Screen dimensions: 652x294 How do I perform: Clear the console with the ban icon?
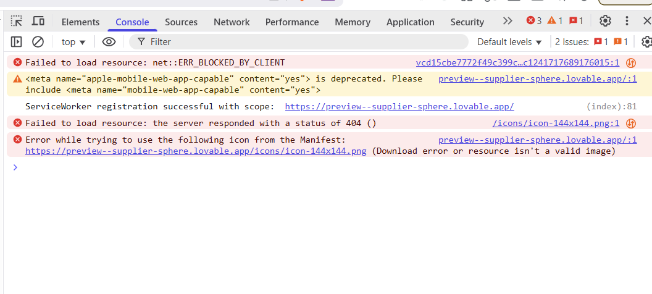[38, 42]
